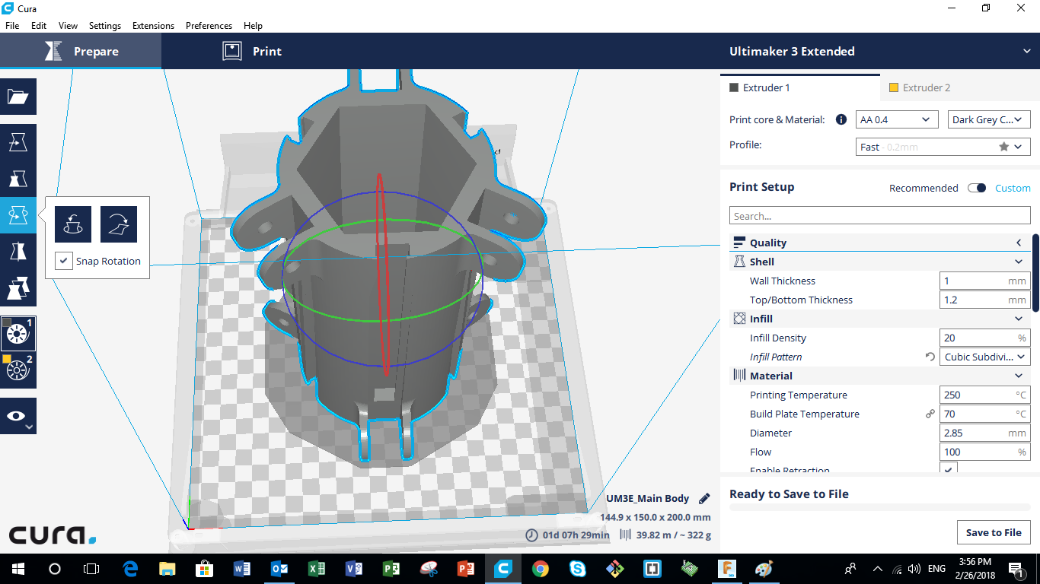Click the Save to File button
The height and width of the screenshot is (584, 1040).
pos(994,532)
